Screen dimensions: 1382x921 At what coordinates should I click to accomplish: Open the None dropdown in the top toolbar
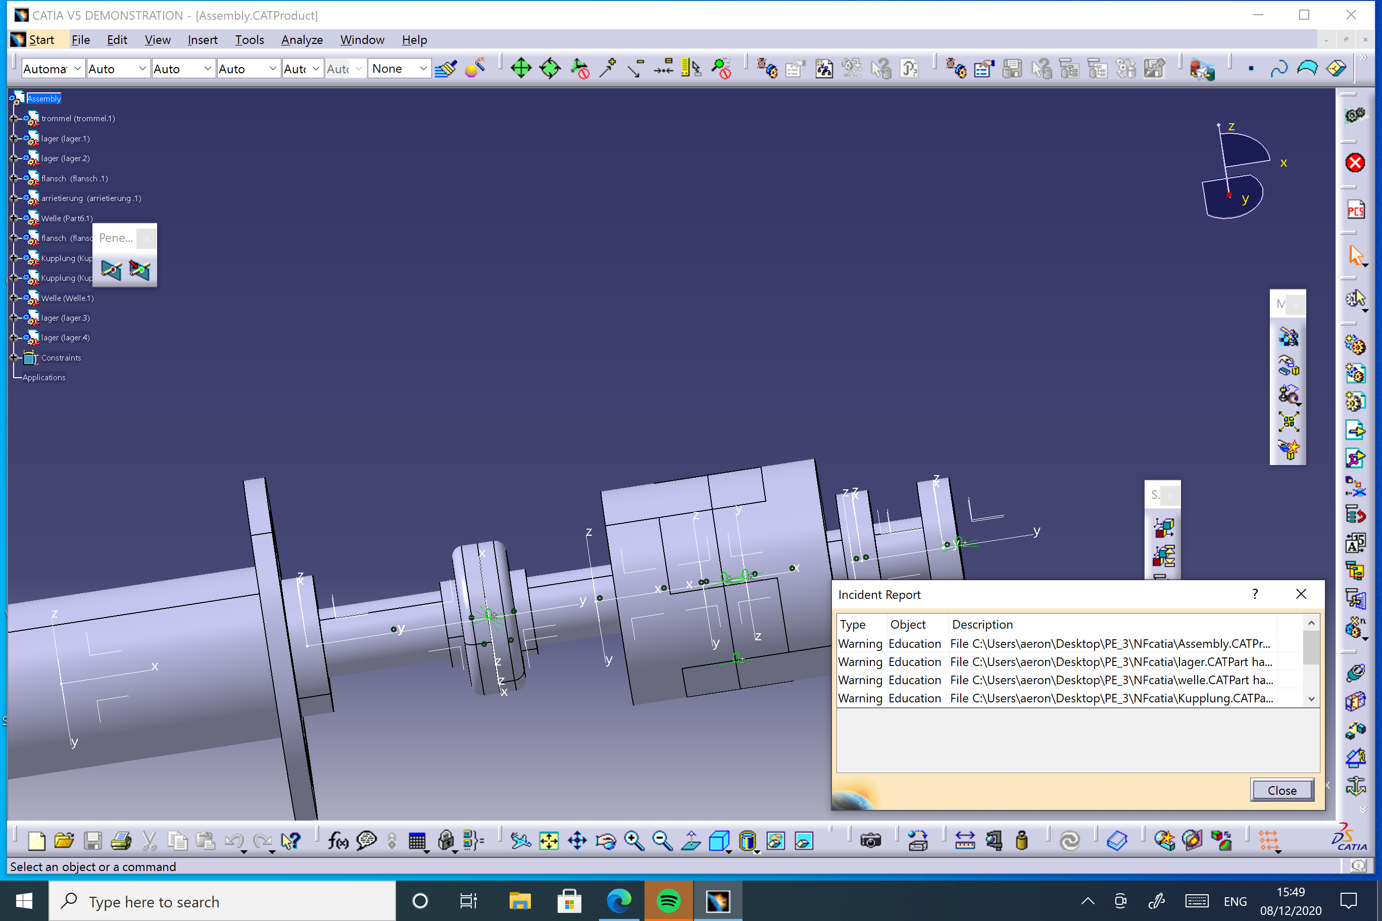click(x=399, y=69)
